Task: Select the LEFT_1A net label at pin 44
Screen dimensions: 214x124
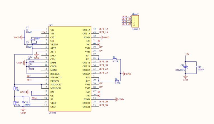Action: click(103, 29)
